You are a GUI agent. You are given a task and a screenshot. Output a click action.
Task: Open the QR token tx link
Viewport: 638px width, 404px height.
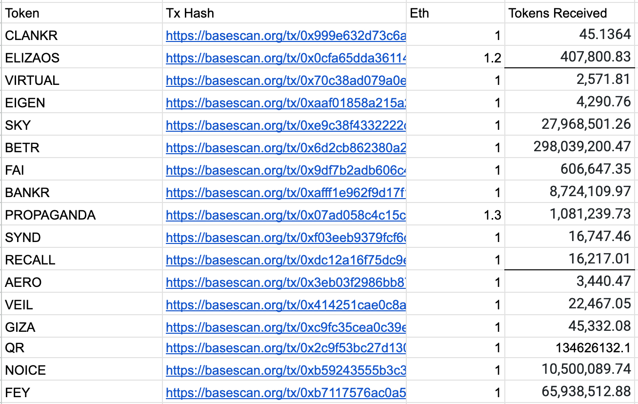pos(286,348)
